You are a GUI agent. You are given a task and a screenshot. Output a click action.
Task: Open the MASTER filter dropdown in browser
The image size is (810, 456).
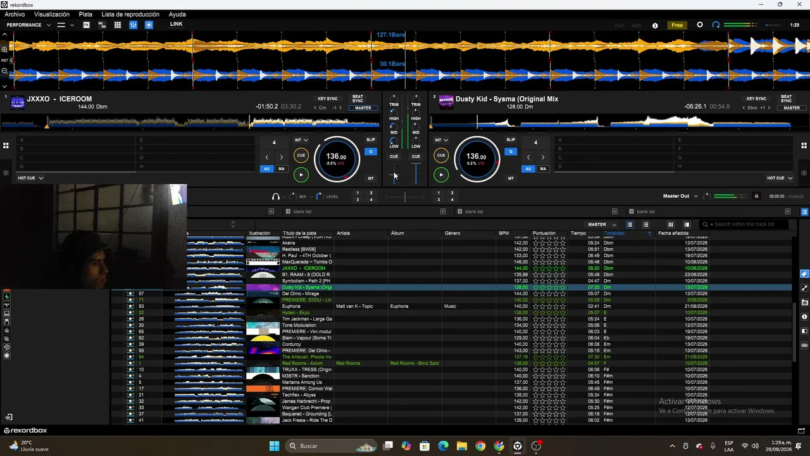tap(602, 225)
